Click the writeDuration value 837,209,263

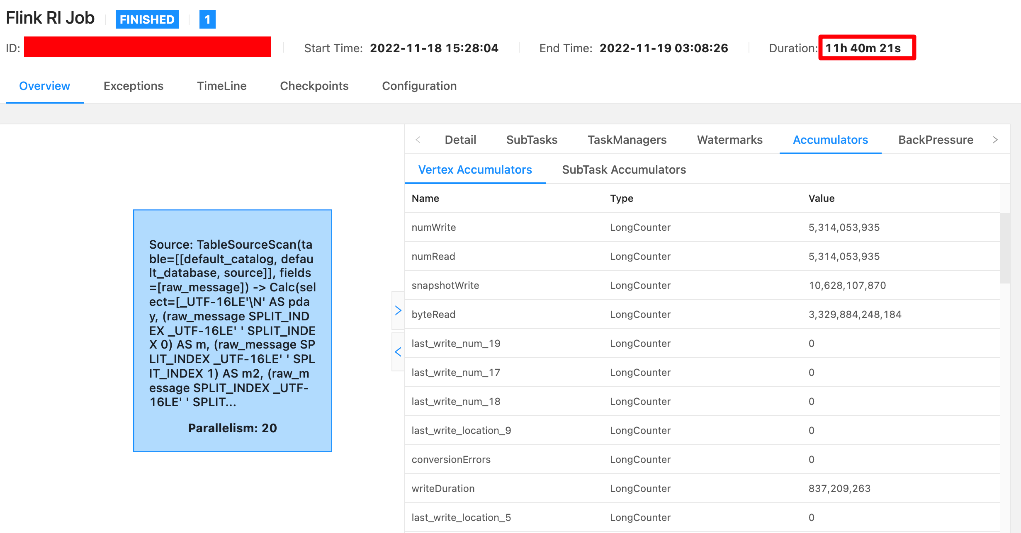(x=839, y=488)
